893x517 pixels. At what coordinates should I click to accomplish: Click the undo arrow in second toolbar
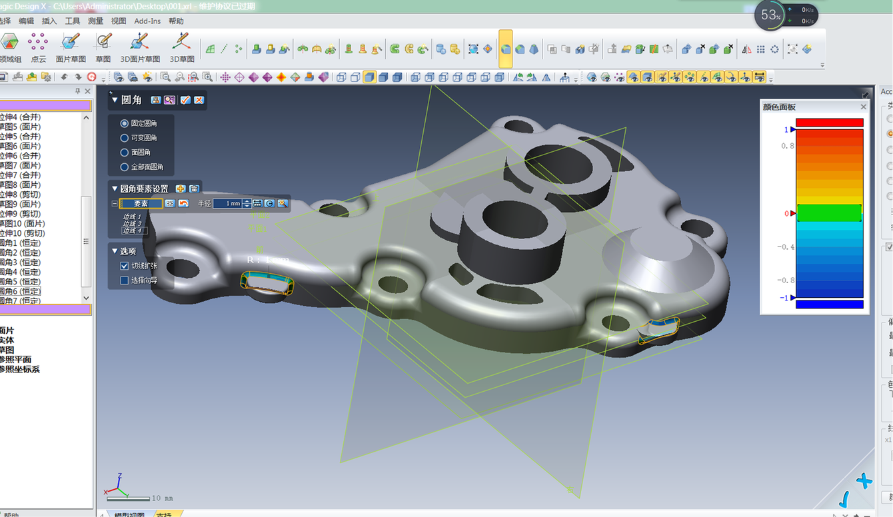65,77
